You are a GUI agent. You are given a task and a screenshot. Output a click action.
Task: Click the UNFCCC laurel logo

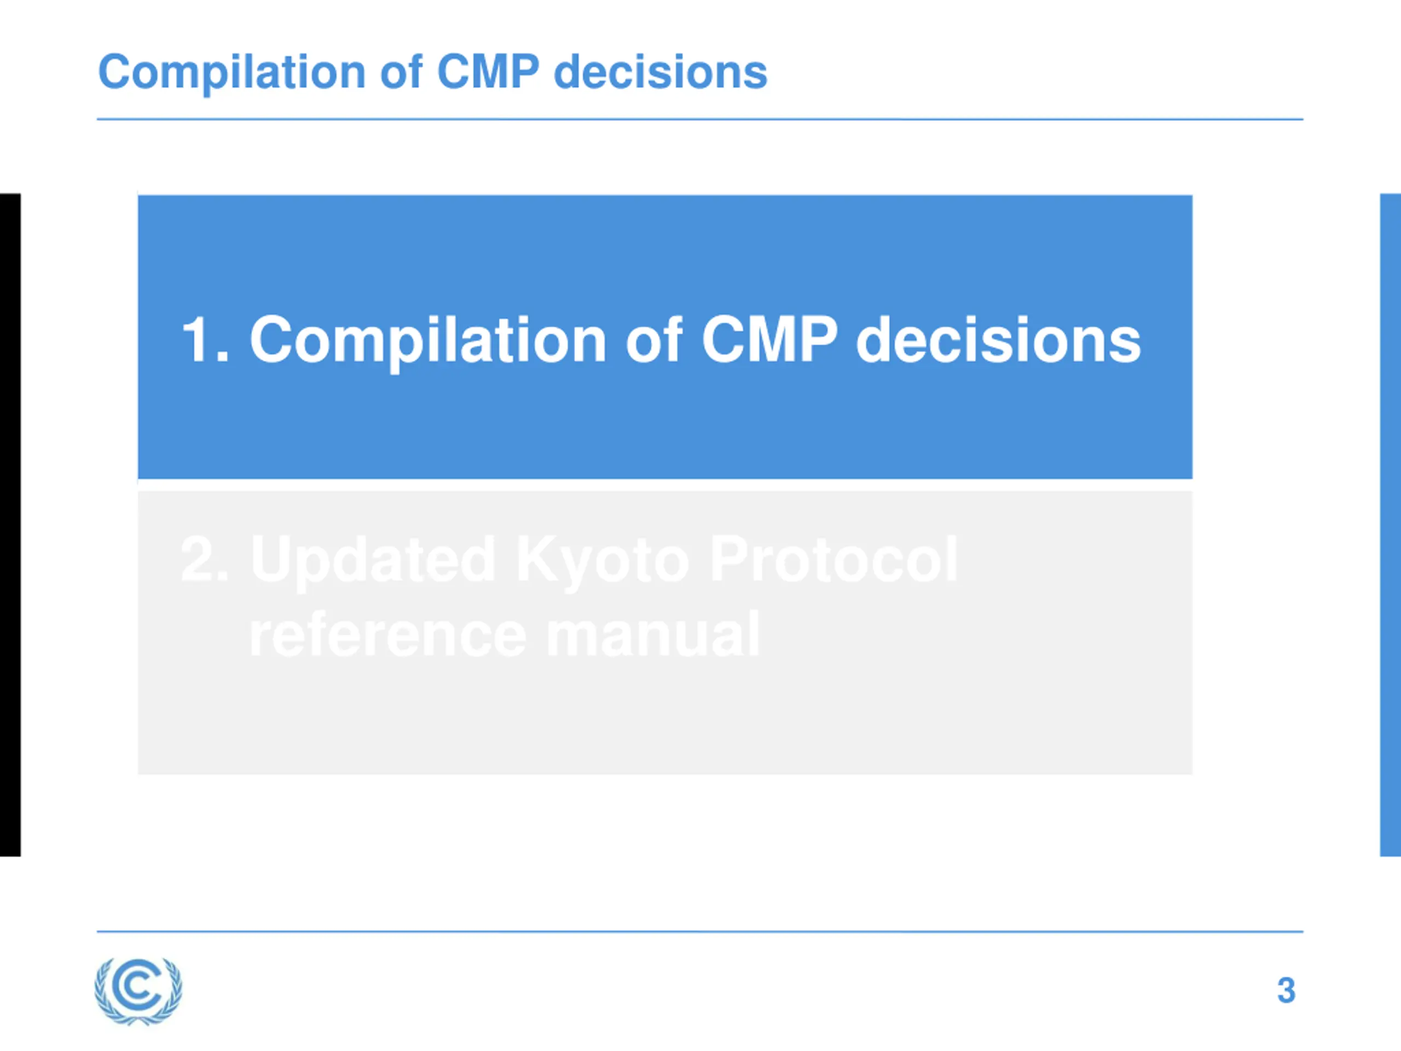tap(138, 991)
